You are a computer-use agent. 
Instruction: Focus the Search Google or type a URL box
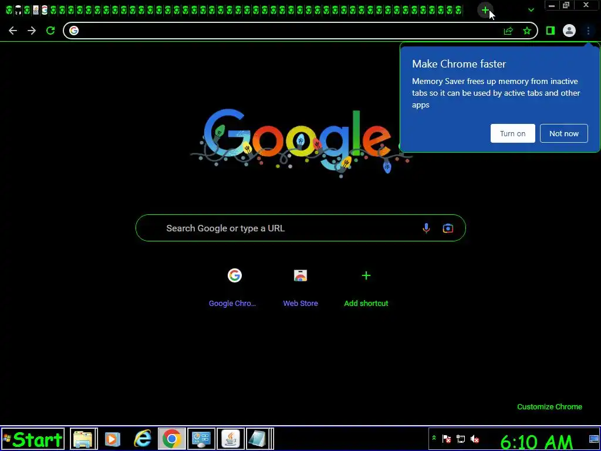pyautogui.click(x=300, y=228)
